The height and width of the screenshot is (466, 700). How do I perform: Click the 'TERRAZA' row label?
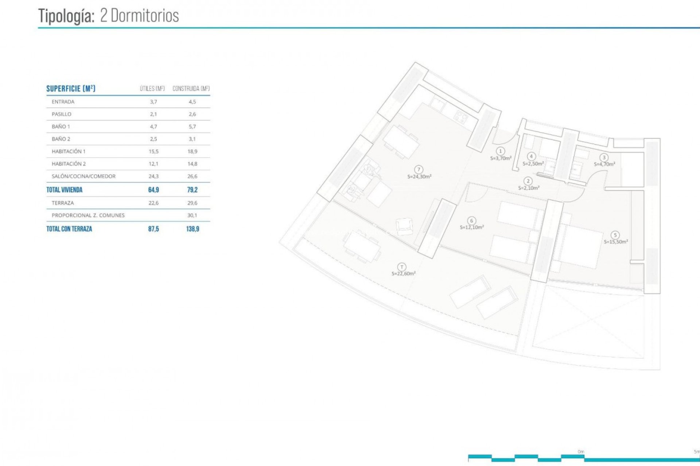pos(63,203)
